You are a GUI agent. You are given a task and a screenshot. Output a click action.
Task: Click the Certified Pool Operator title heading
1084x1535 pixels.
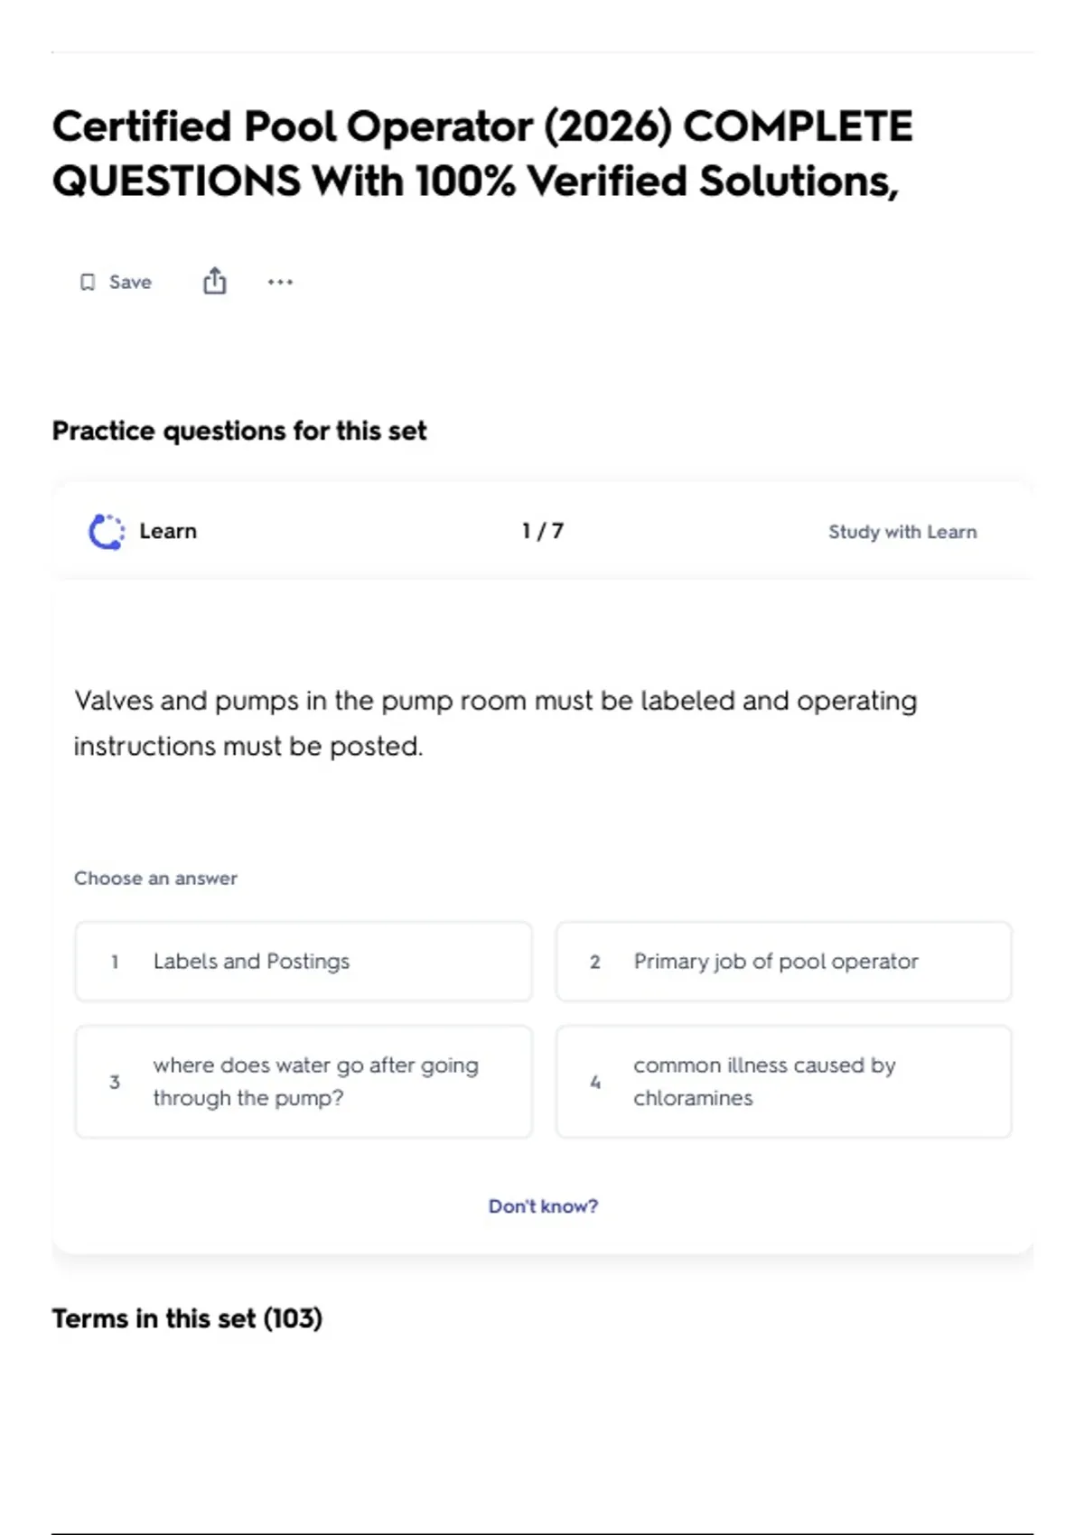click(482, 153)
